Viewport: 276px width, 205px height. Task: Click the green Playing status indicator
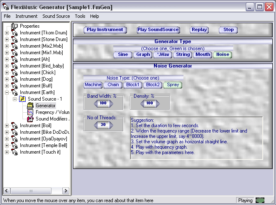pos(260,200)
